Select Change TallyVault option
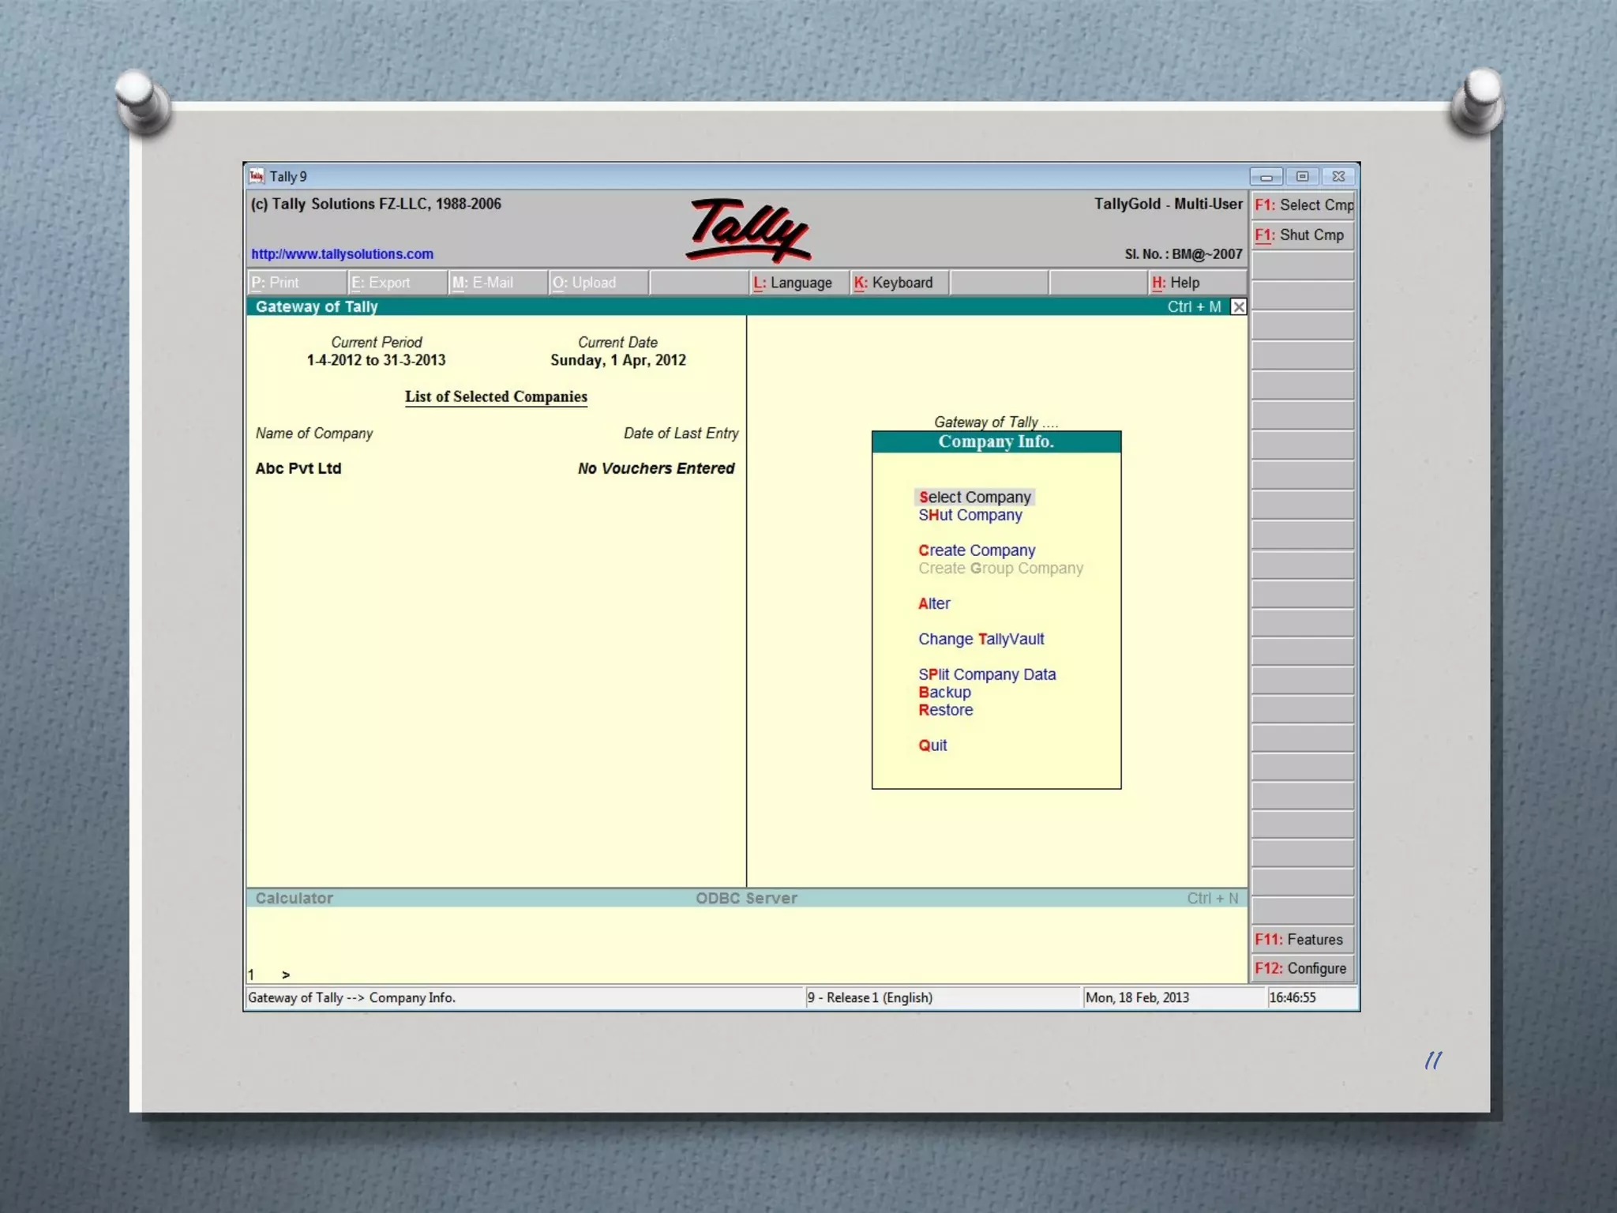This screenshot has height=1213, width=1617. coord(981,639)
